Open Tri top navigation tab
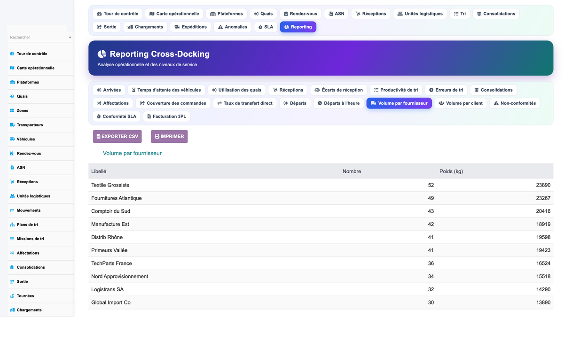This screenshot has height=349, width=564. (460, 14)
